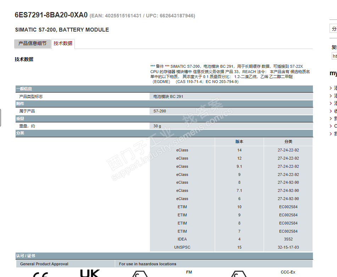Click the 技术数据 section heading
The width and height of the screenshot is (337, 277).
[24, 59]
